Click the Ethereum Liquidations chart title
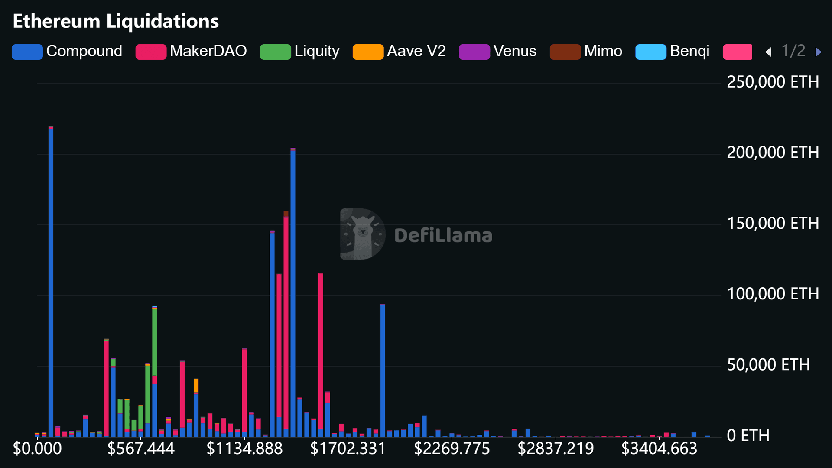Image resolution: width=832 pixels, height=468 pixels. point(116,21)
